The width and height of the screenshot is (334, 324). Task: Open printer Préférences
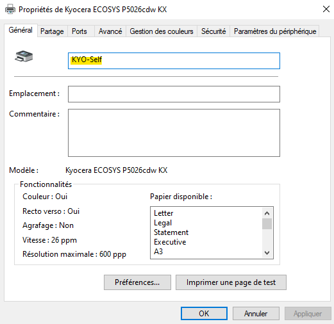pos(137,282)
